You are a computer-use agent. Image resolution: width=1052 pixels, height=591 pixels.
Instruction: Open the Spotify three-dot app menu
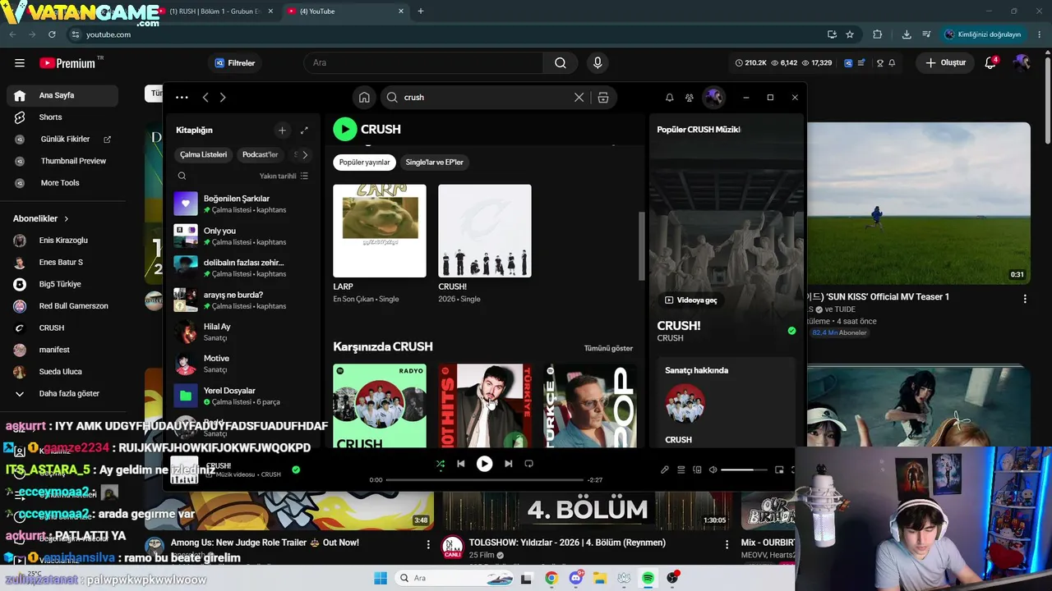click(182, 97)
